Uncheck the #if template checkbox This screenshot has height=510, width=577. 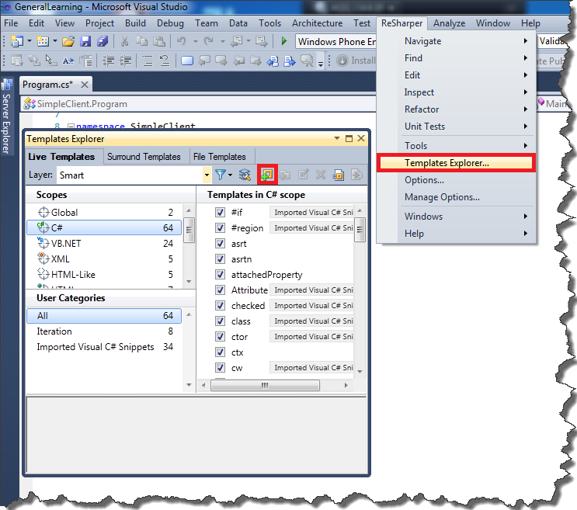point(220,212)
